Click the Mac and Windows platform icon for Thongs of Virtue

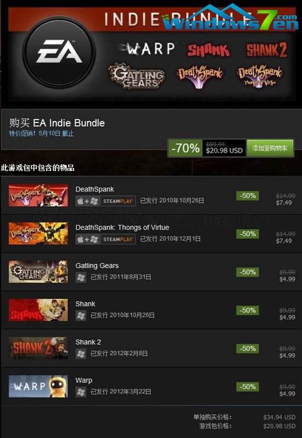(x=87, y=239)
